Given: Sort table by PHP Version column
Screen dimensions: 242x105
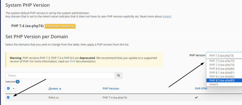Looking at the screenshot, I should 111,89.
